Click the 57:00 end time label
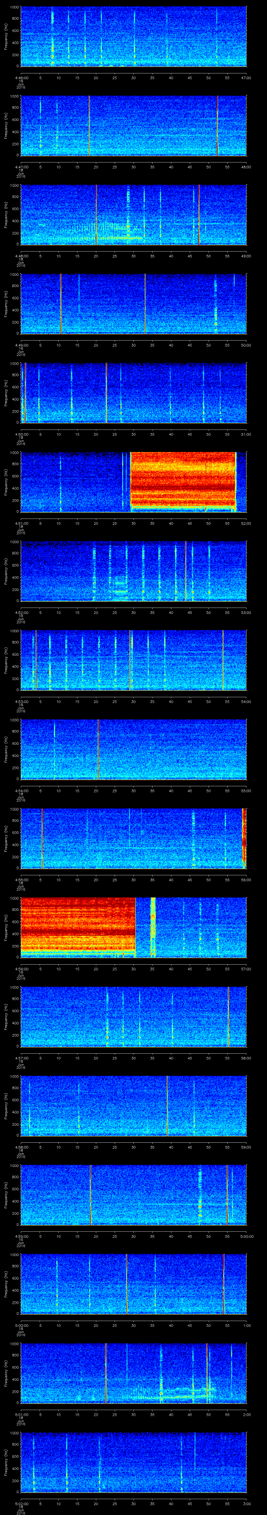 tap(246, 969)
